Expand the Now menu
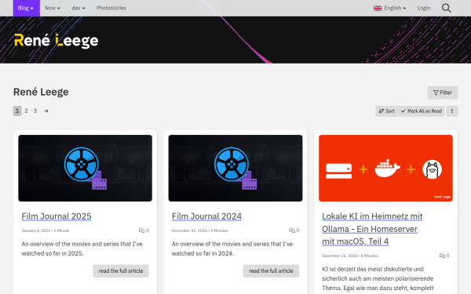 (53, 8)
